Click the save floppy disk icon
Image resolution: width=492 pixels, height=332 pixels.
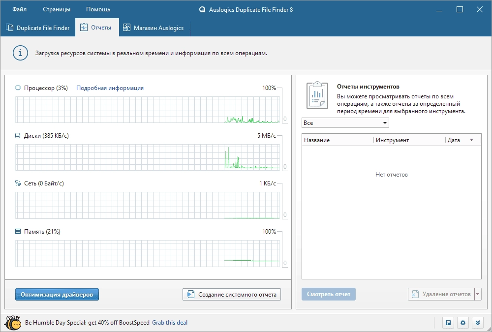pos(448,323)
